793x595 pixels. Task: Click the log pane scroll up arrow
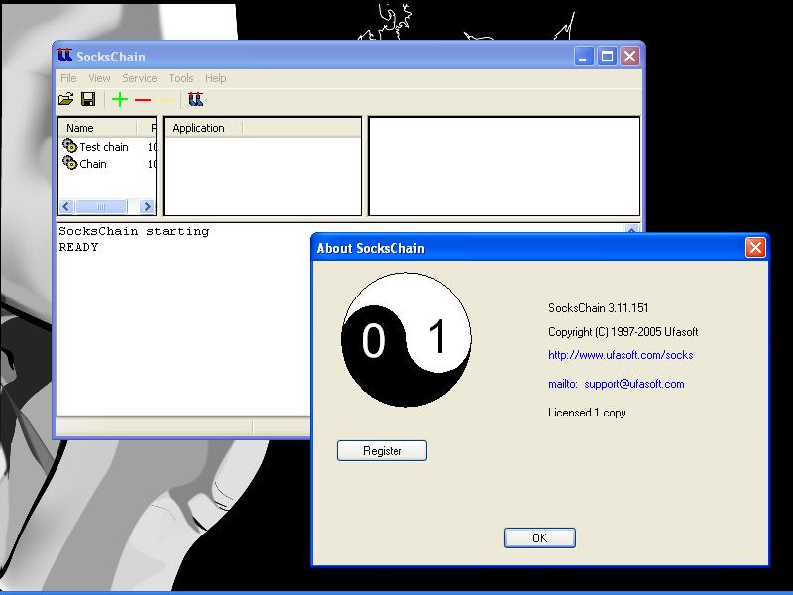pyautogui.click(x=631, y=230)
